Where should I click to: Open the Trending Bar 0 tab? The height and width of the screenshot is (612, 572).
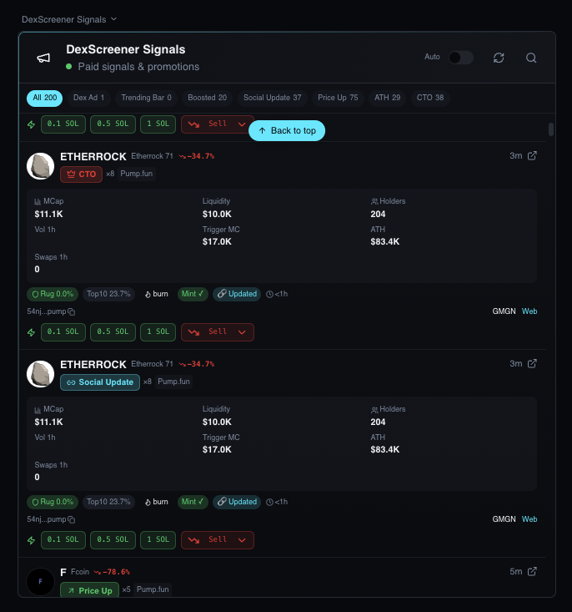click(x=146, y=98)
